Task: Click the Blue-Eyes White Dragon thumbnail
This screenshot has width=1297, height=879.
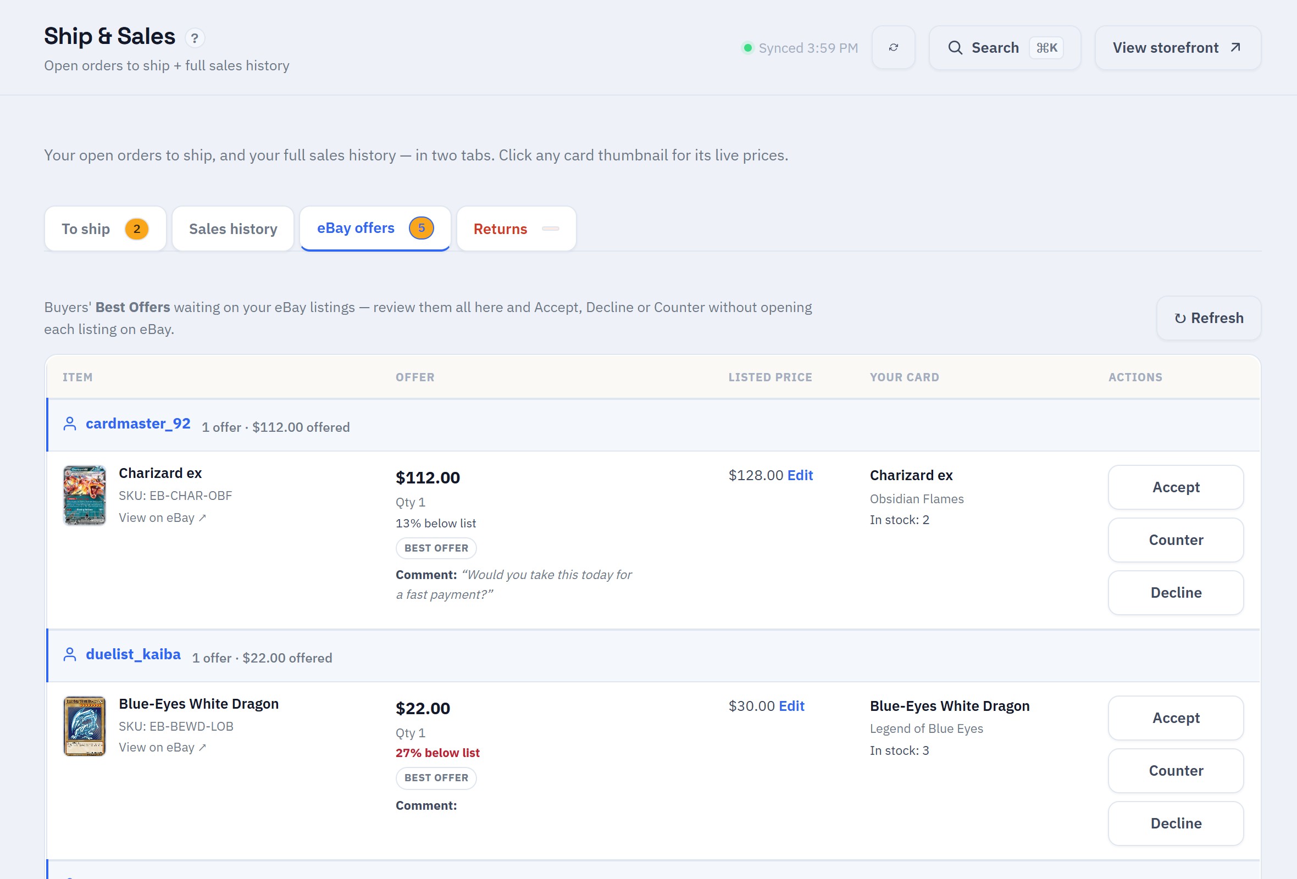Action: (x=84, y=726)
